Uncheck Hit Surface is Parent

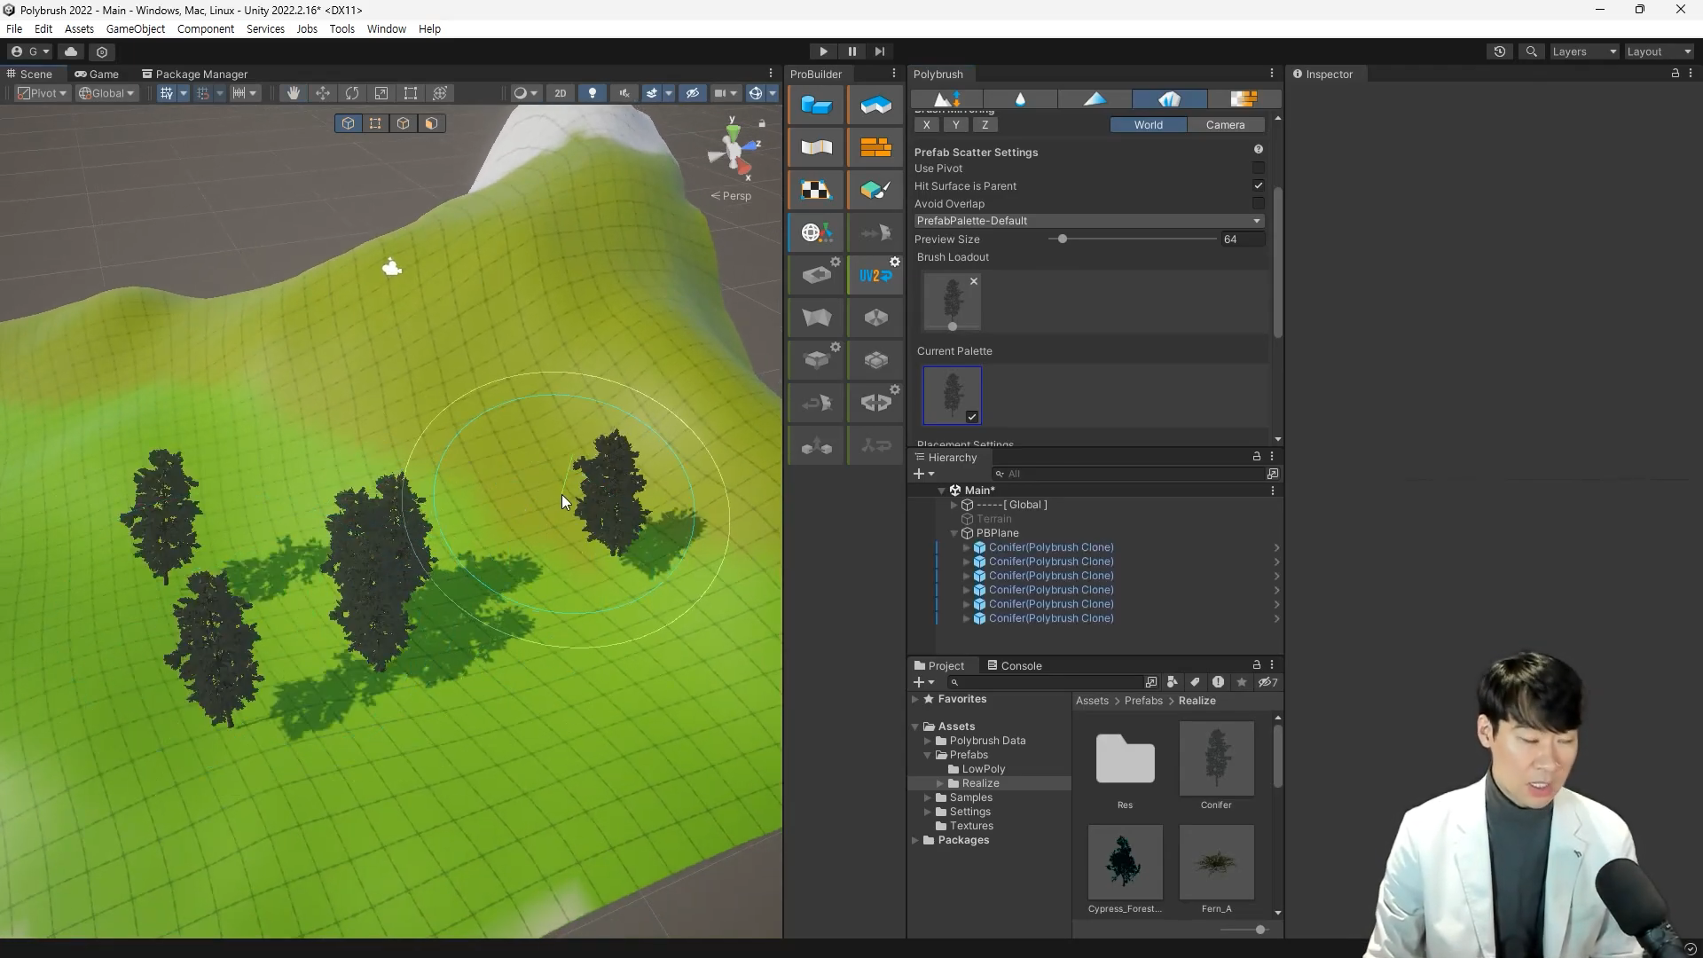[1258, 185]
